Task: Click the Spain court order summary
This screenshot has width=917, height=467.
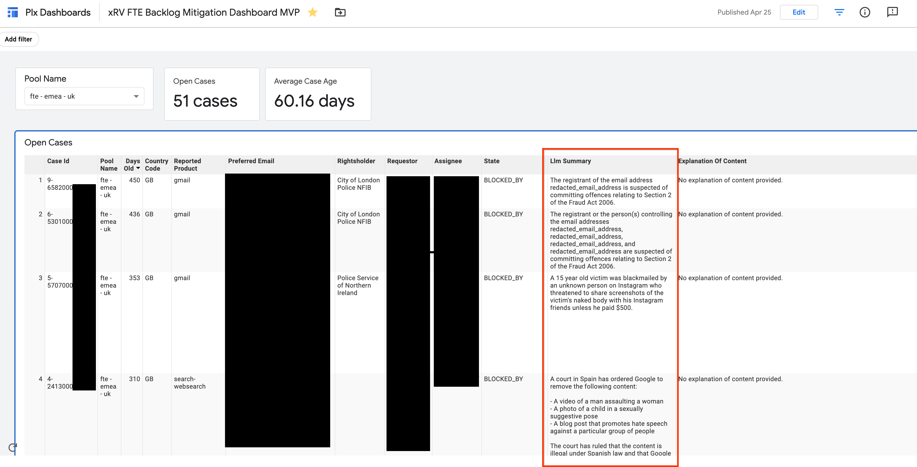Action: 610,416
